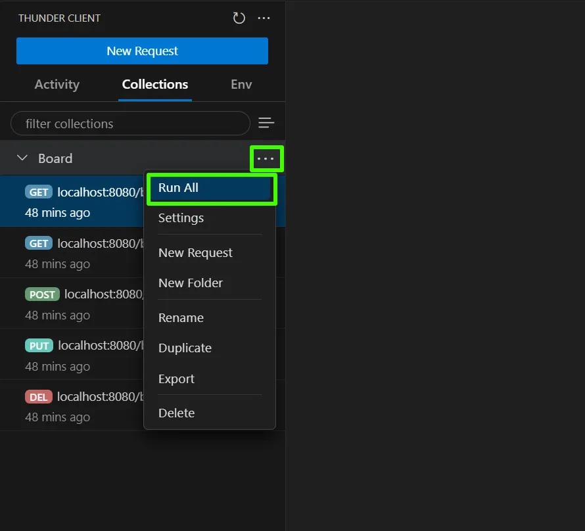Switch to the Collections tab

point(155,84)
